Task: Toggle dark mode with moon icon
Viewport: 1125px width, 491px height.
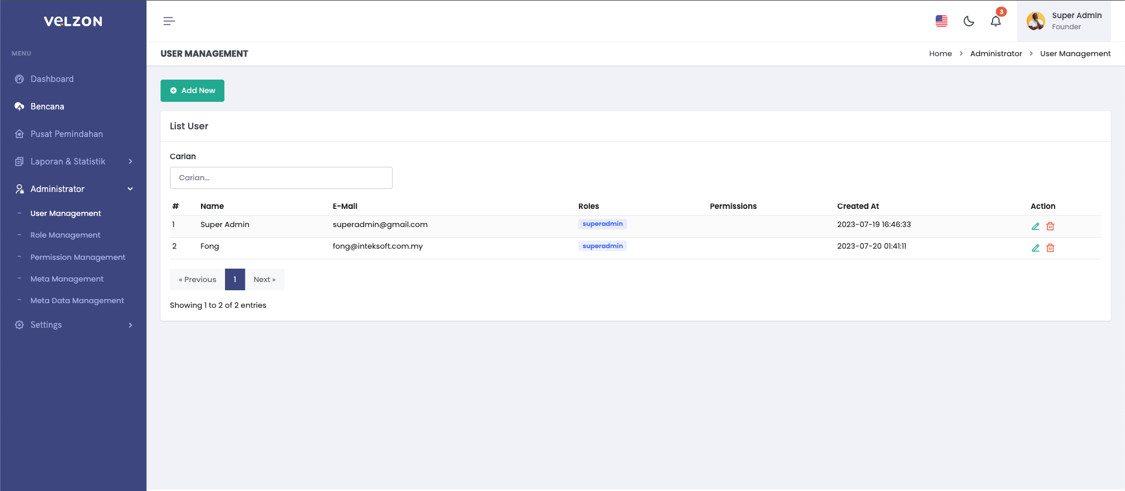Action: tap(969, 21)
